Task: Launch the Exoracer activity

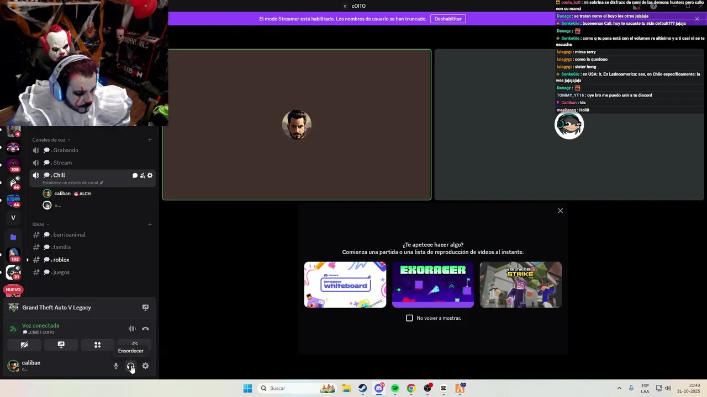Action: click(433, 285)
